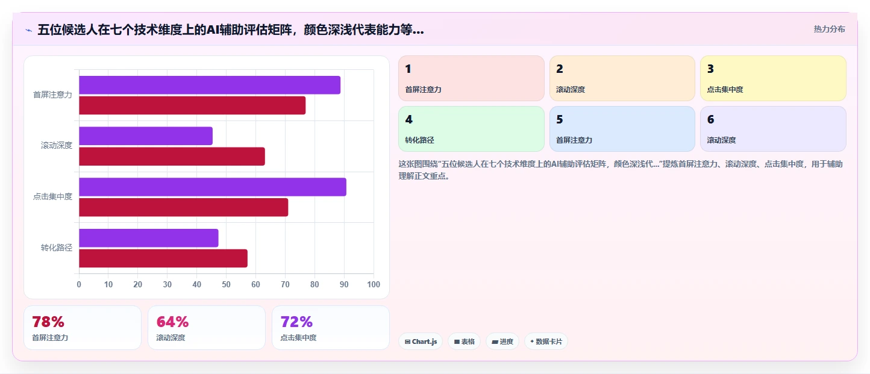
Task: Select the 表格 tag chip
Action: tap(464, 341)
